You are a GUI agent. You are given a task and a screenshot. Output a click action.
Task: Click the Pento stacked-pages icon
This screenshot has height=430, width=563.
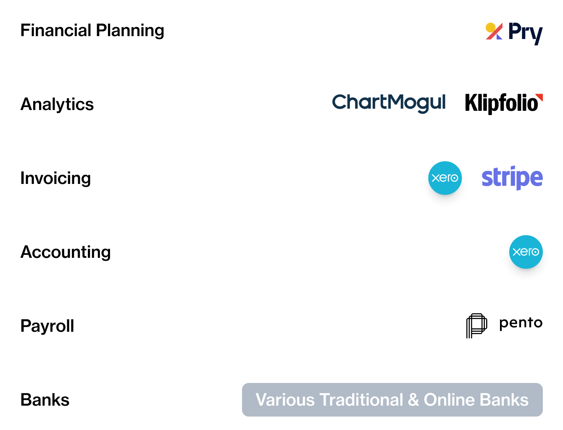(476, 325)
